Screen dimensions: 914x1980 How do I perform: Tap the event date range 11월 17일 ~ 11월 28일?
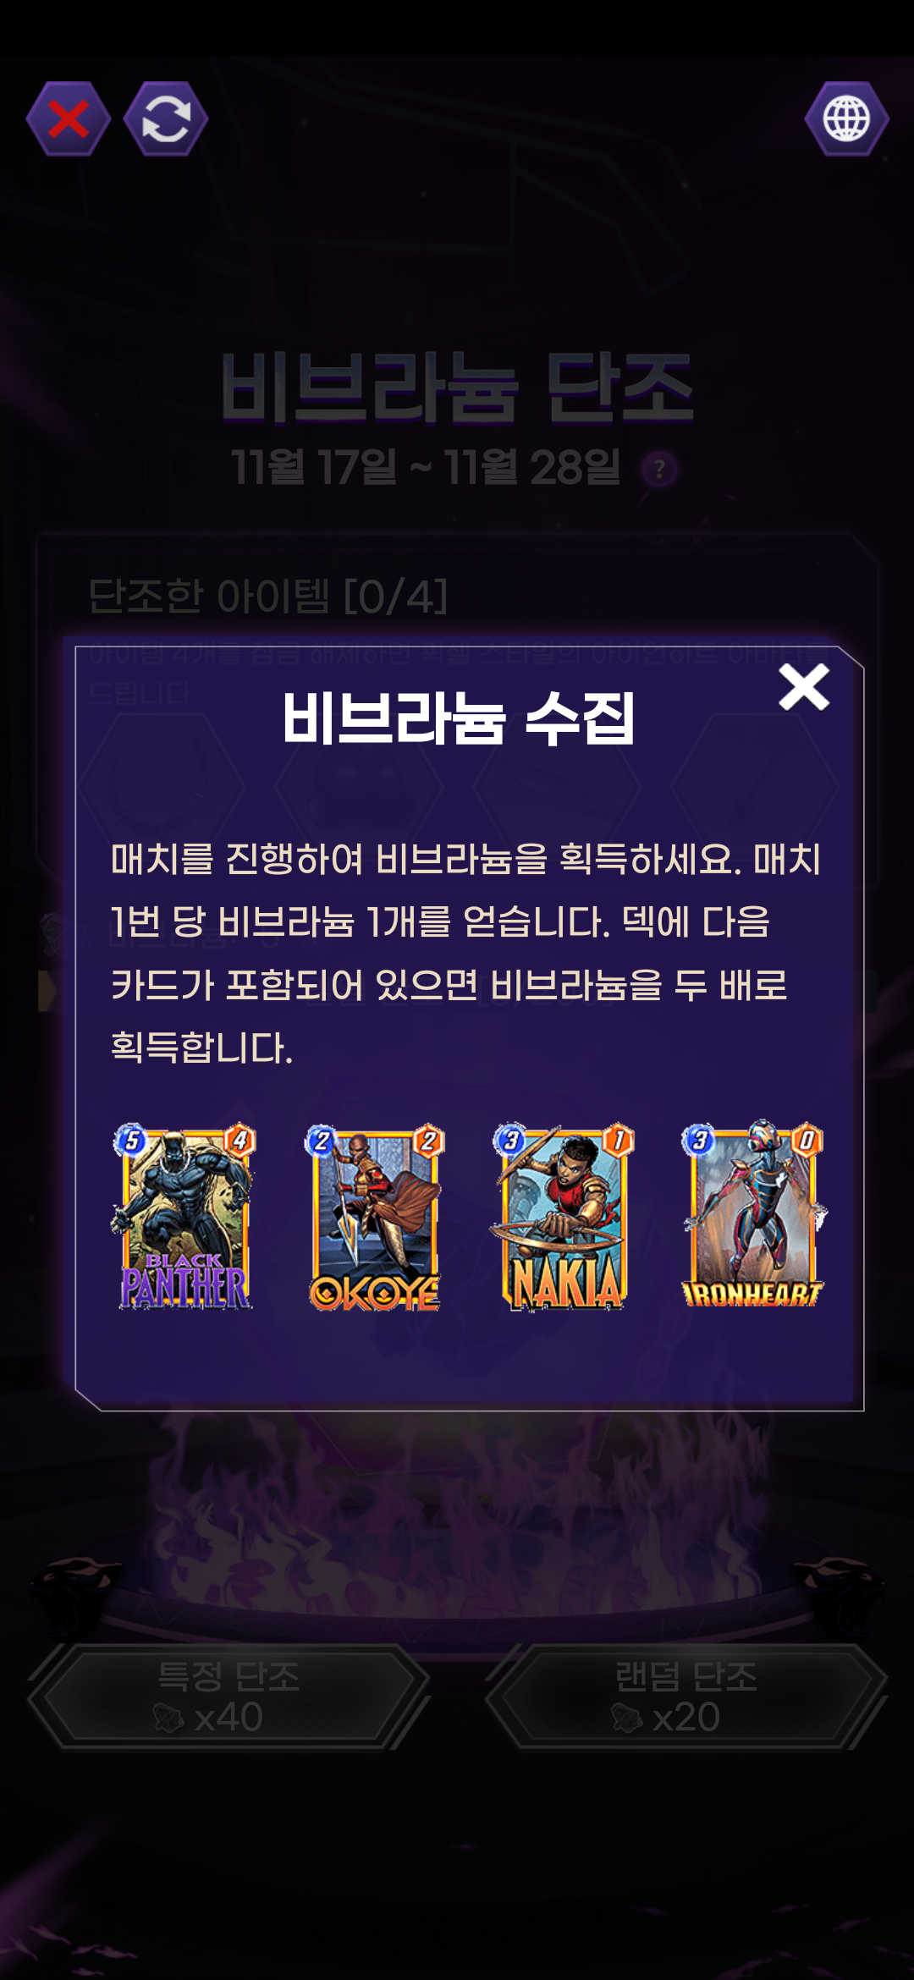[426, 467]
